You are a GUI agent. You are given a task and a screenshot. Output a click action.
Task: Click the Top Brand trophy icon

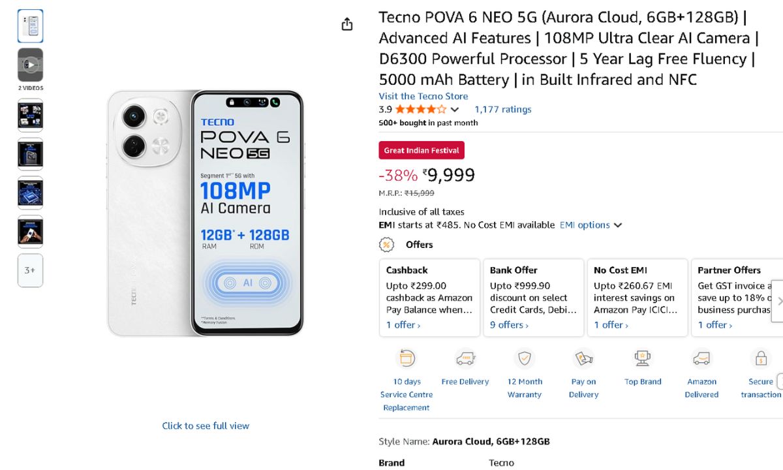pos(643,358)
